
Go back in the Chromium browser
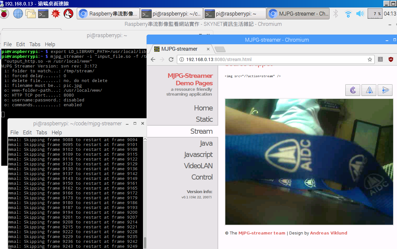(x=153, y=59)
